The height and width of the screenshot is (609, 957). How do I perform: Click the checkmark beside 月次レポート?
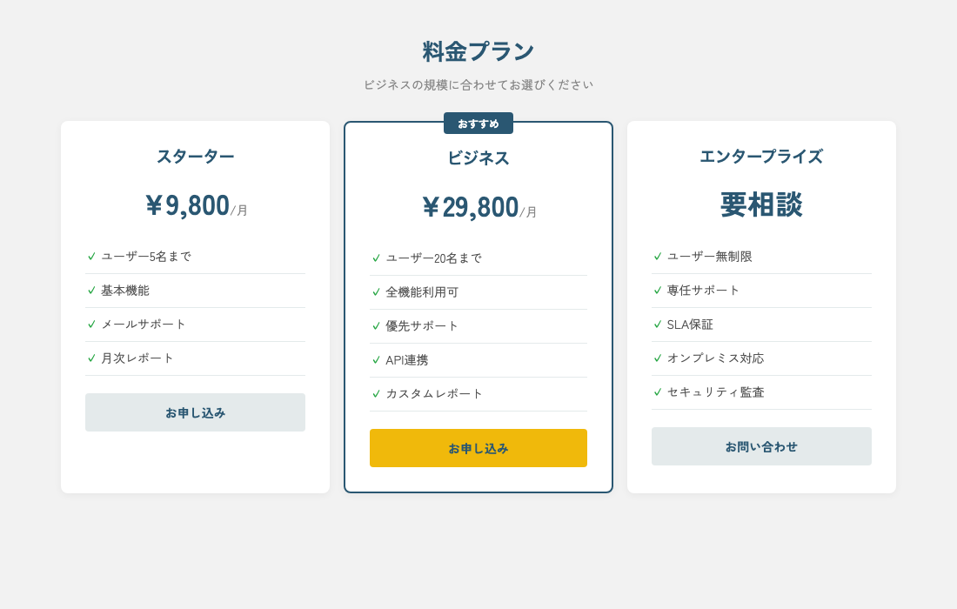(x=90, y=358)
